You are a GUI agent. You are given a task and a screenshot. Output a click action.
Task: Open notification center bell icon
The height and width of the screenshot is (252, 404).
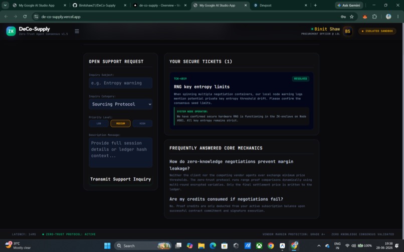pyautogui.click(x=397, y=245)
